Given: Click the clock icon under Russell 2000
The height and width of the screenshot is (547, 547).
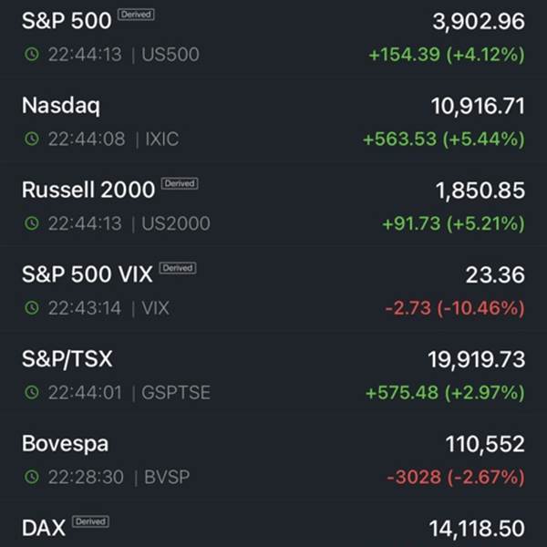Looking at the screenshot, I should [32, 223].
